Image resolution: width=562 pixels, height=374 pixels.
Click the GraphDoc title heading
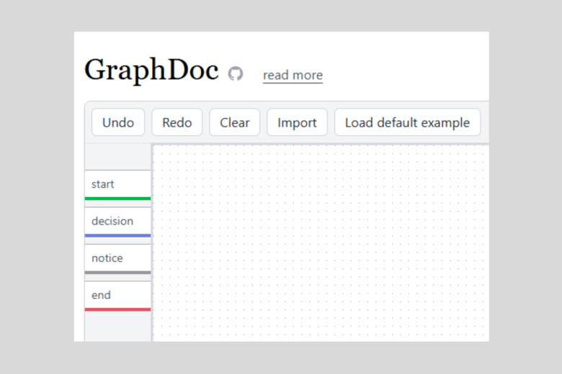(151, 70)
